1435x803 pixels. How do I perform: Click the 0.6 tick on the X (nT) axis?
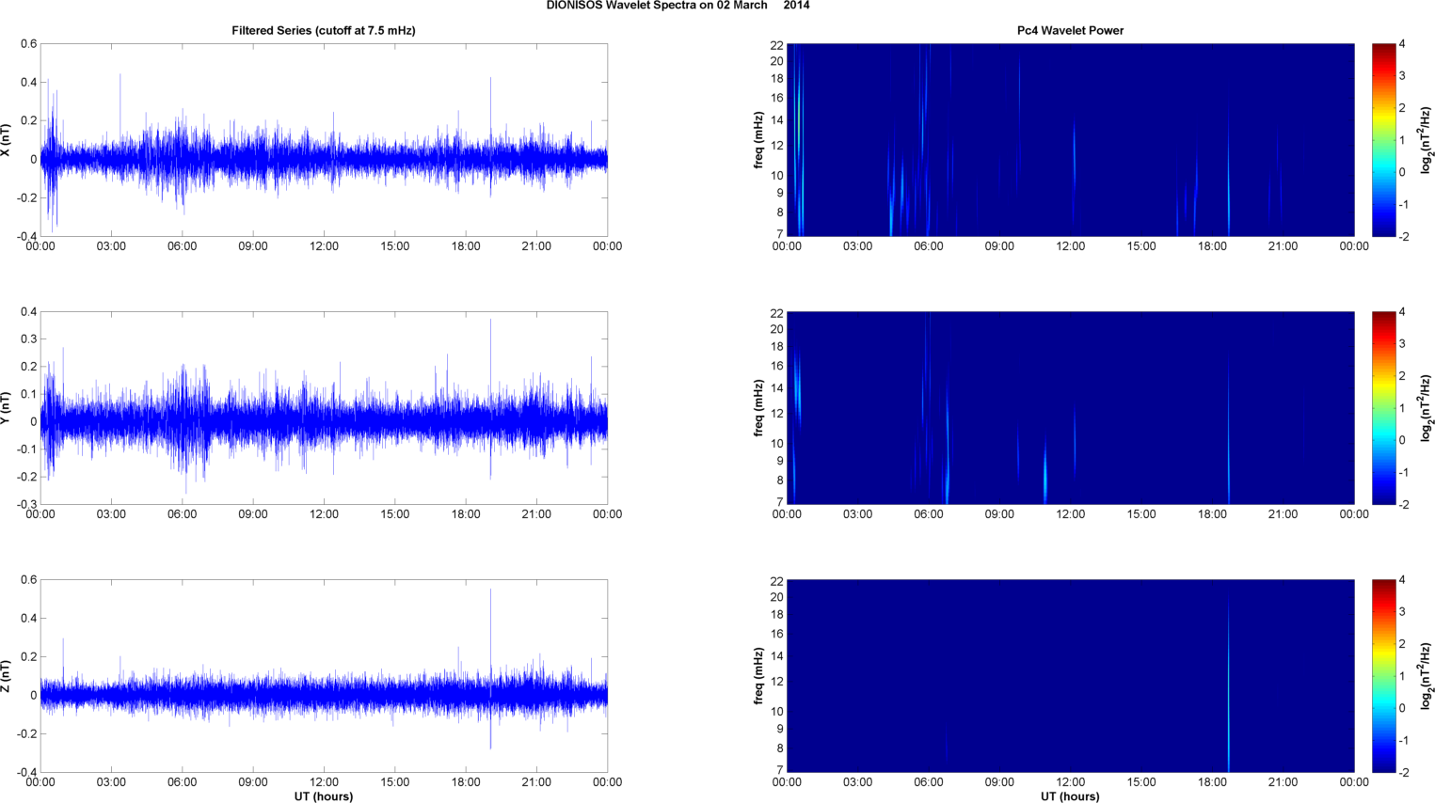point(28,44)
